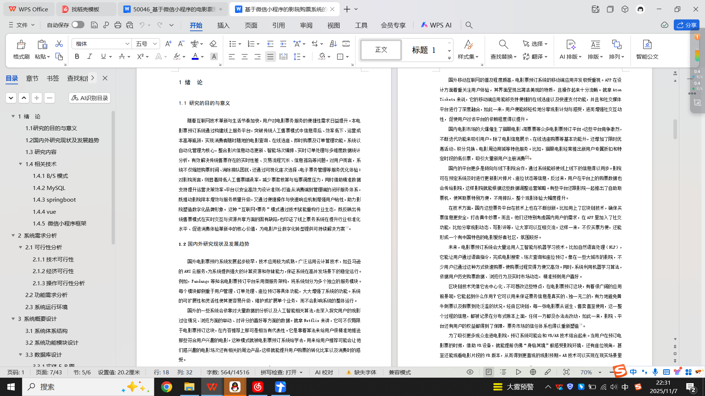Switch to the 插入 ribbon tab
The height and width of the screenshot is (396, 705).
223,25
